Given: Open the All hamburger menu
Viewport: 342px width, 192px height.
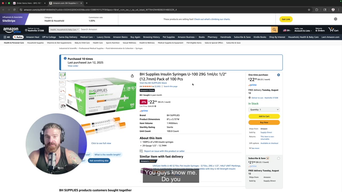Looking at the screenshot, I should pos(7,37).
